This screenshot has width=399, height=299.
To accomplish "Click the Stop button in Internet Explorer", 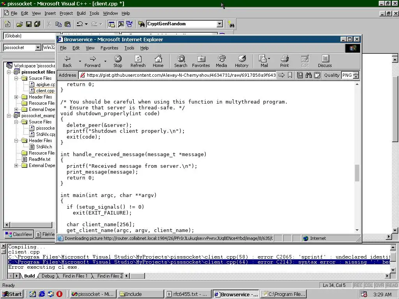I will pyautogui.click(x=118, y=62).
